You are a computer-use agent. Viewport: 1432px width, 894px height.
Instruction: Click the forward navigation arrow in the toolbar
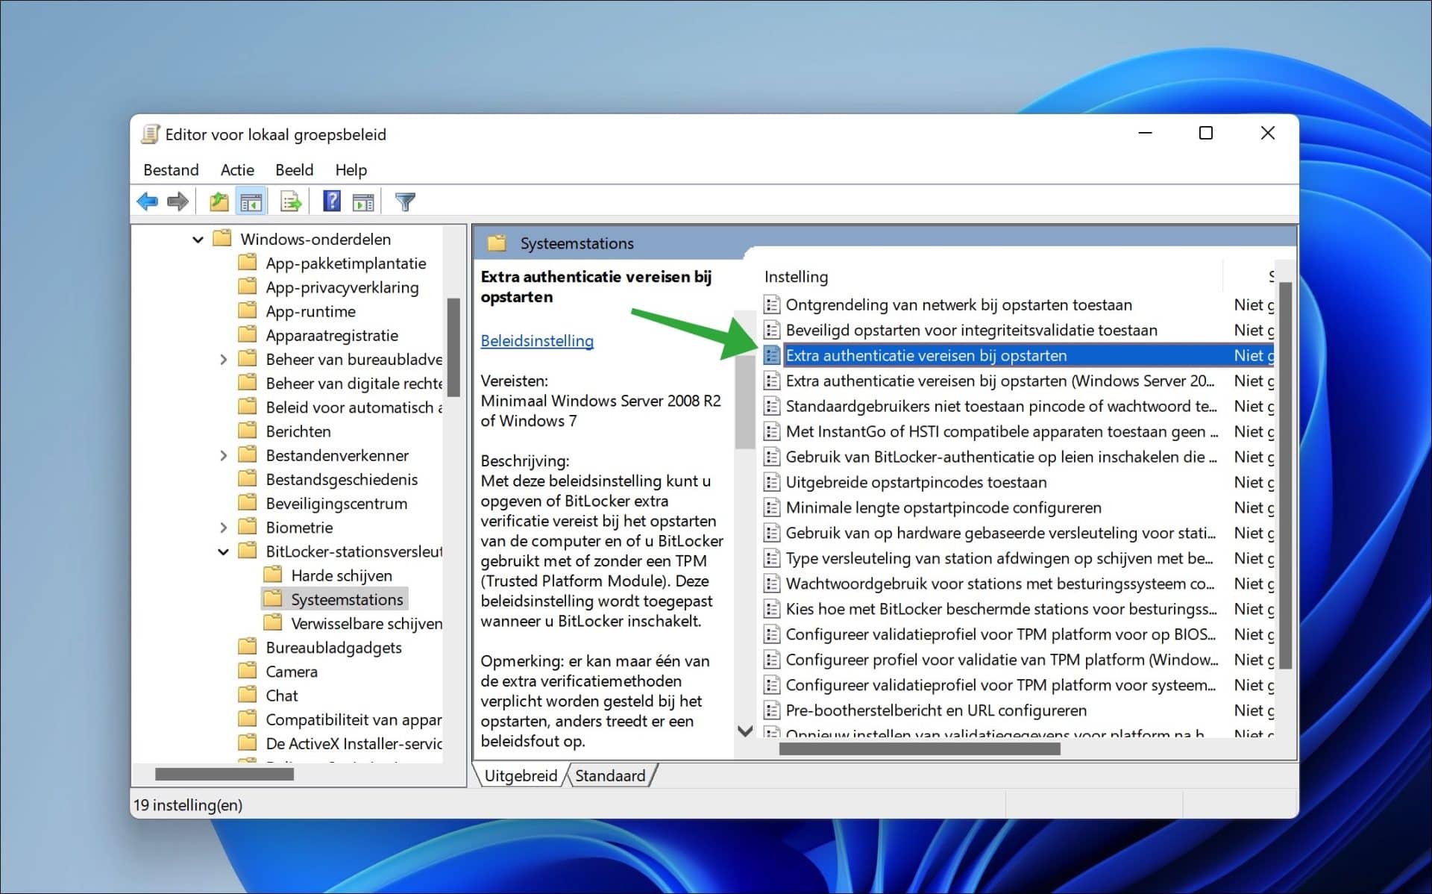click(178, 201)
